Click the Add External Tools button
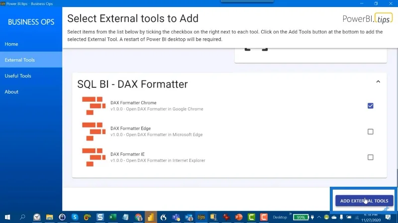Viewport: 398px width, 223px height. click(x=364, y=201)
